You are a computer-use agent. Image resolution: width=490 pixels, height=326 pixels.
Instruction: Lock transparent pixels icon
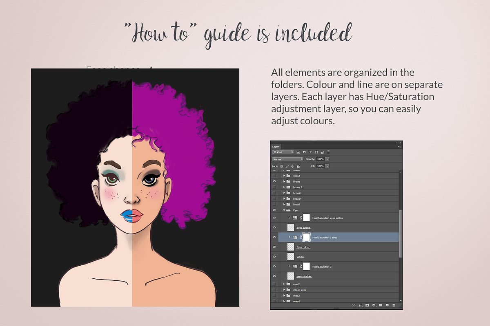pyautogui.click(x=282, y=166)
